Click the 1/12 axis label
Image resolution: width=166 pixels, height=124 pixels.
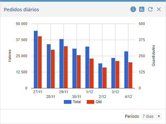89,92
